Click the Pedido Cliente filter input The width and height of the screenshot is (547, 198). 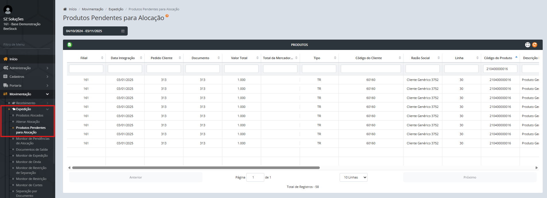click(164, 69)
